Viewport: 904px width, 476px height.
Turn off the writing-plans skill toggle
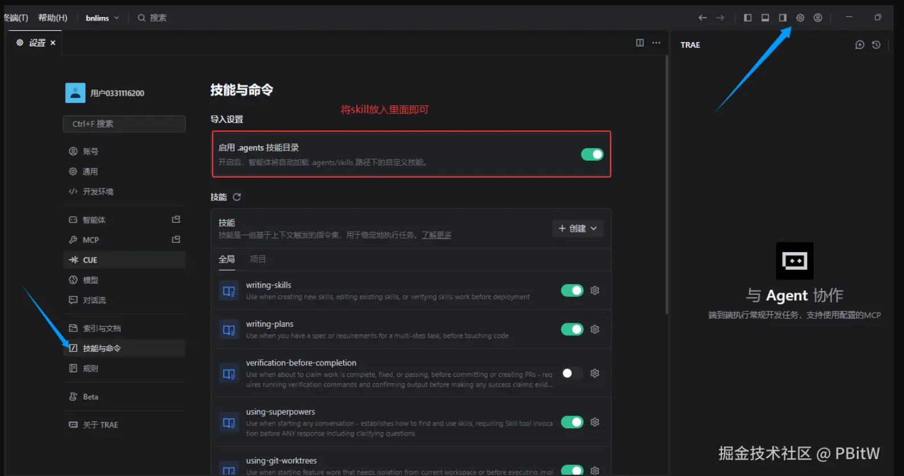click(572, 329)
